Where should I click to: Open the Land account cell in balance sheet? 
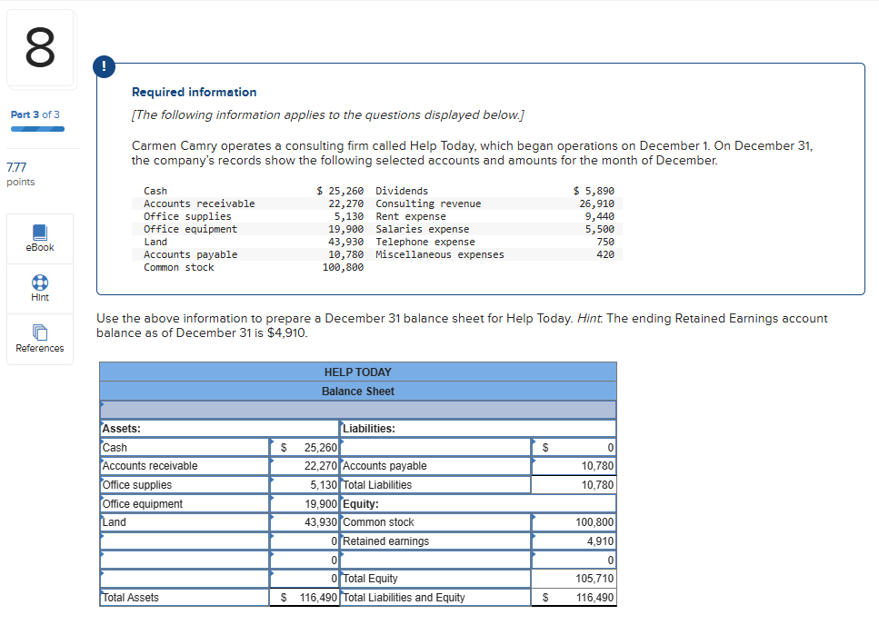coord(185,522)
